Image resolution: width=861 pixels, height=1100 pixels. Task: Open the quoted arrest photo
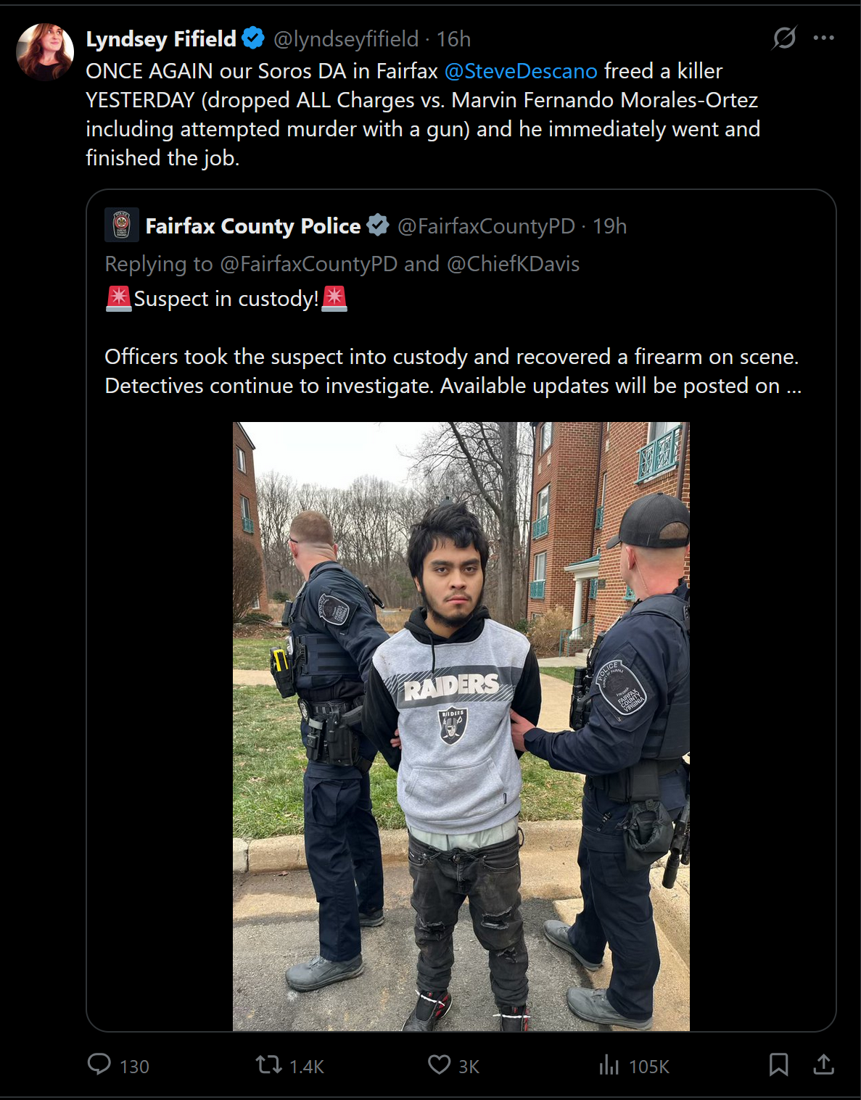tap(461, 727)
